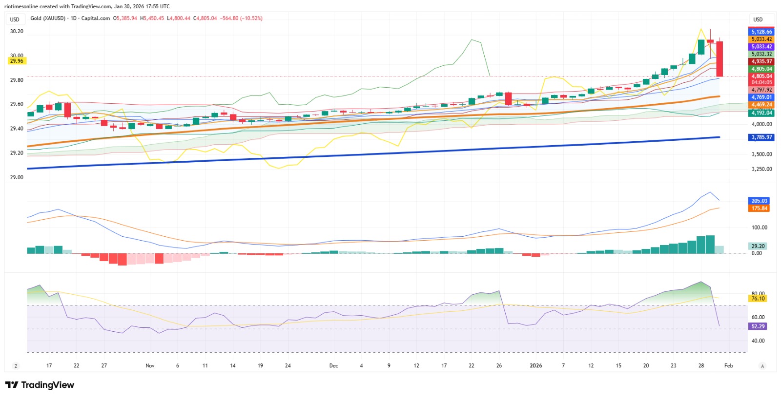This screenshot has height=398, width=781.
Task: Click the 3,500.00 level on the price axis
Action: 761,154
